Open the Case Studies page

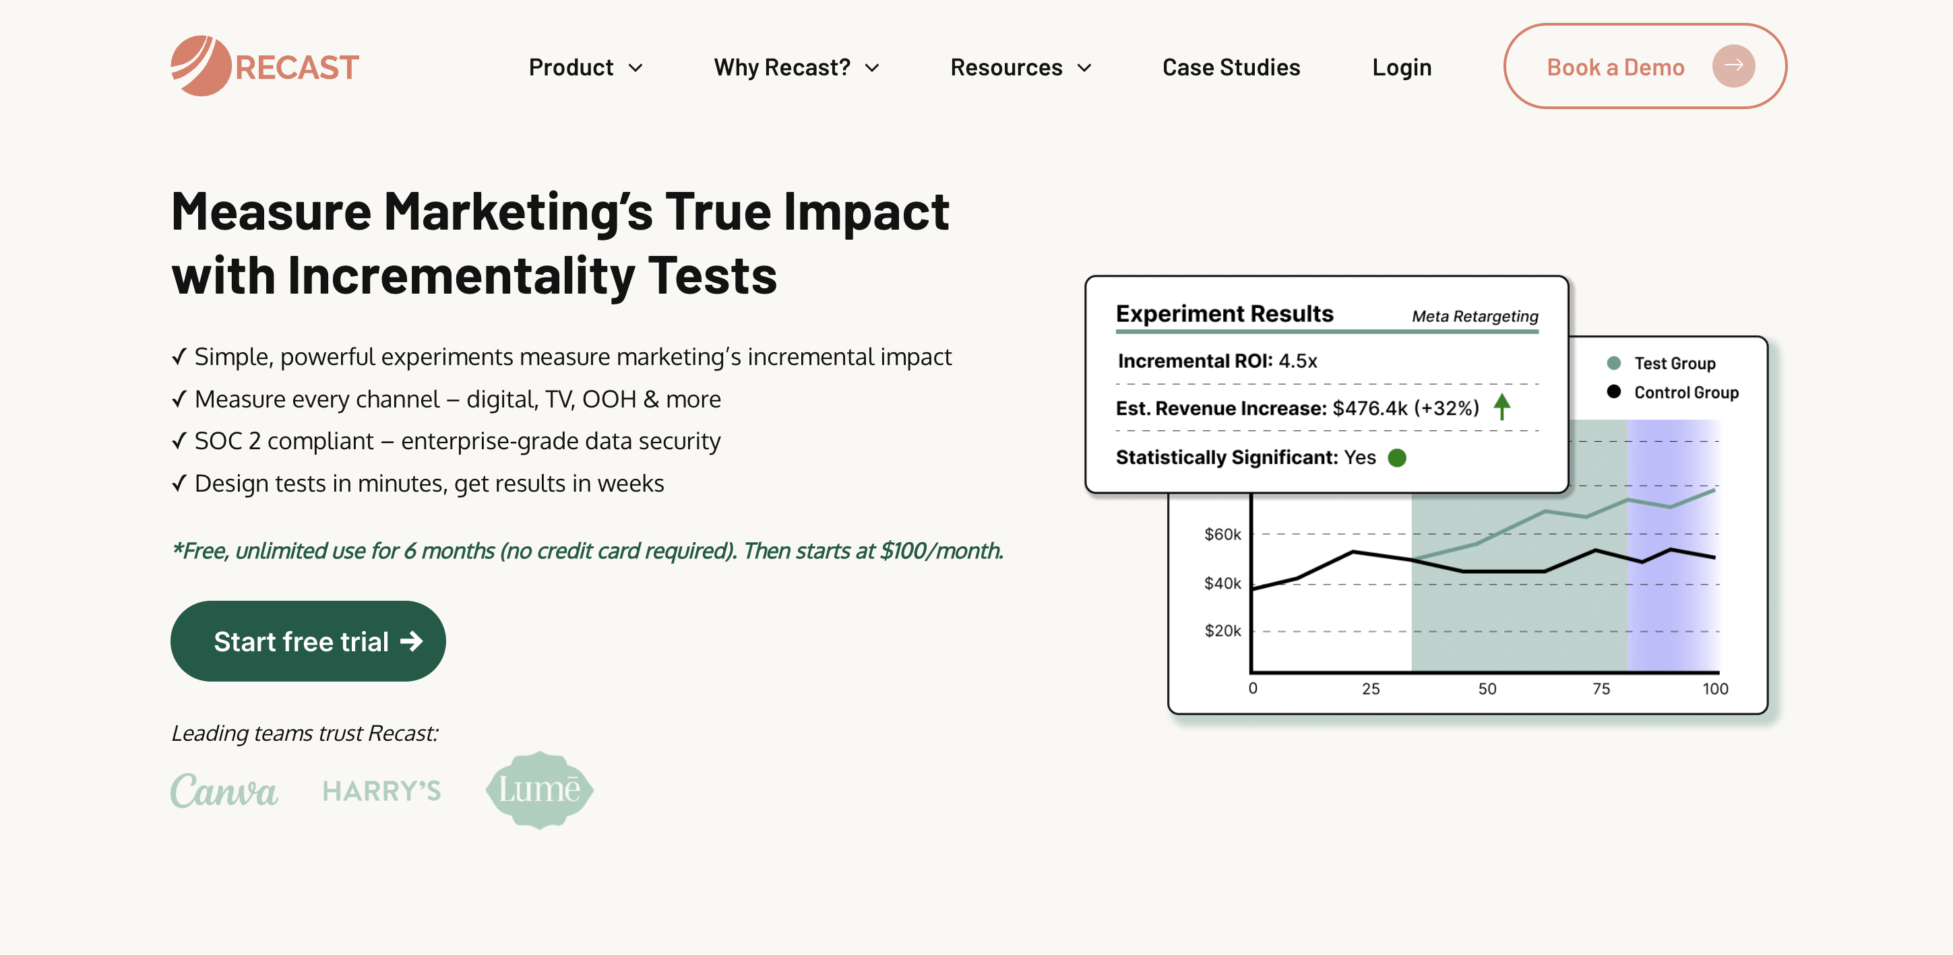point(1231,67)
